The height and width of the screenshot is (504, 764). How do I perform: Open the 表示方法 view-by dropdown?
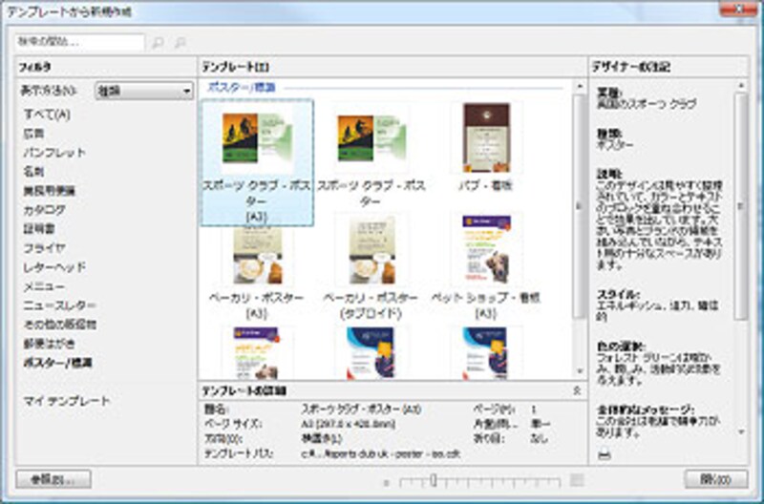144,92
